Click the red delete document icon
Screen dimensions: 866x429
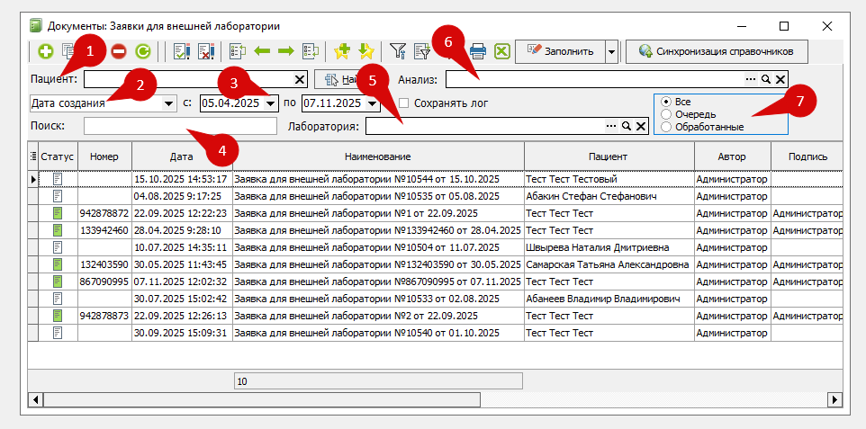pyautogui.click(x=119, y=52)
